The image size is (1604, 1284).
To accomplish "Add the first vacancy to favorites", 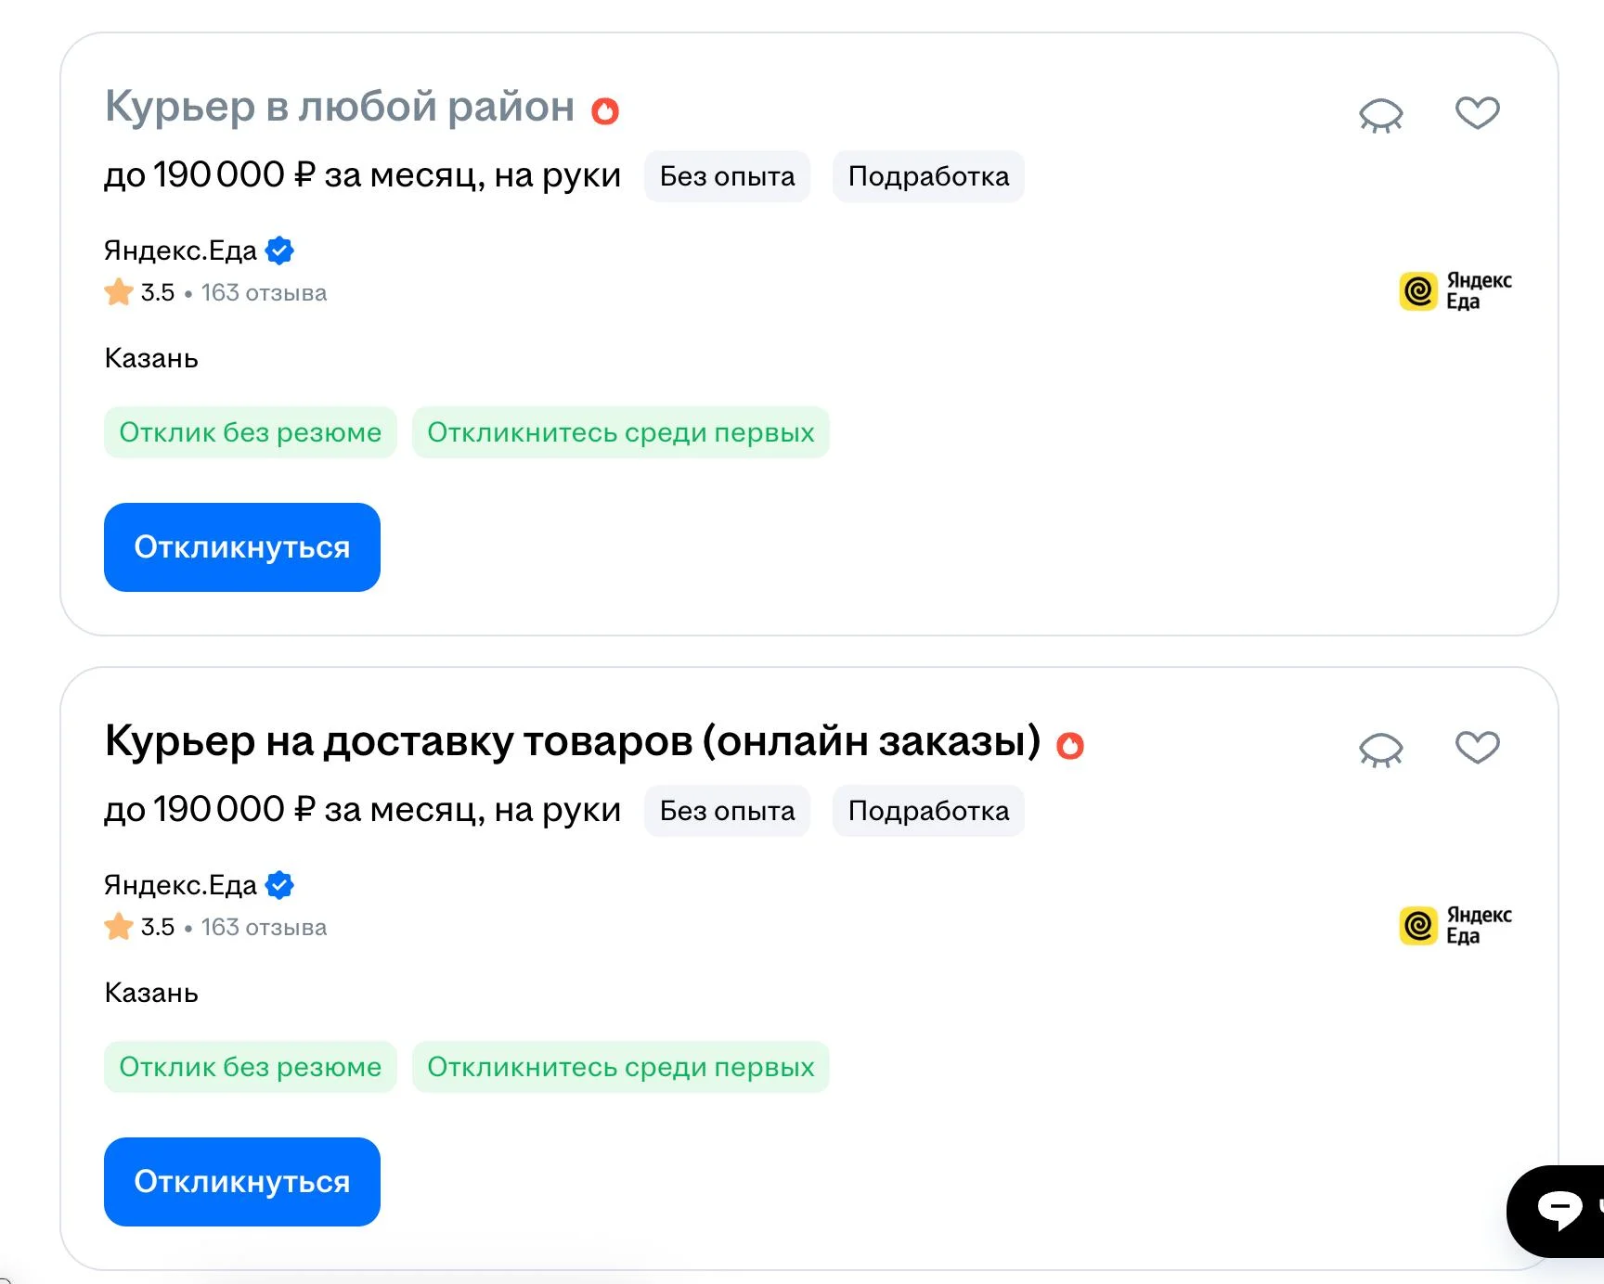I will [1477, 111].
